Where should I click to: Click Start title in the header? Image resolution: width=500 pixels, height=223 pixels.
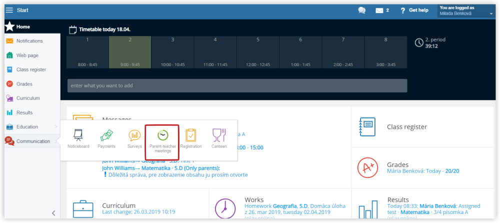22,10
